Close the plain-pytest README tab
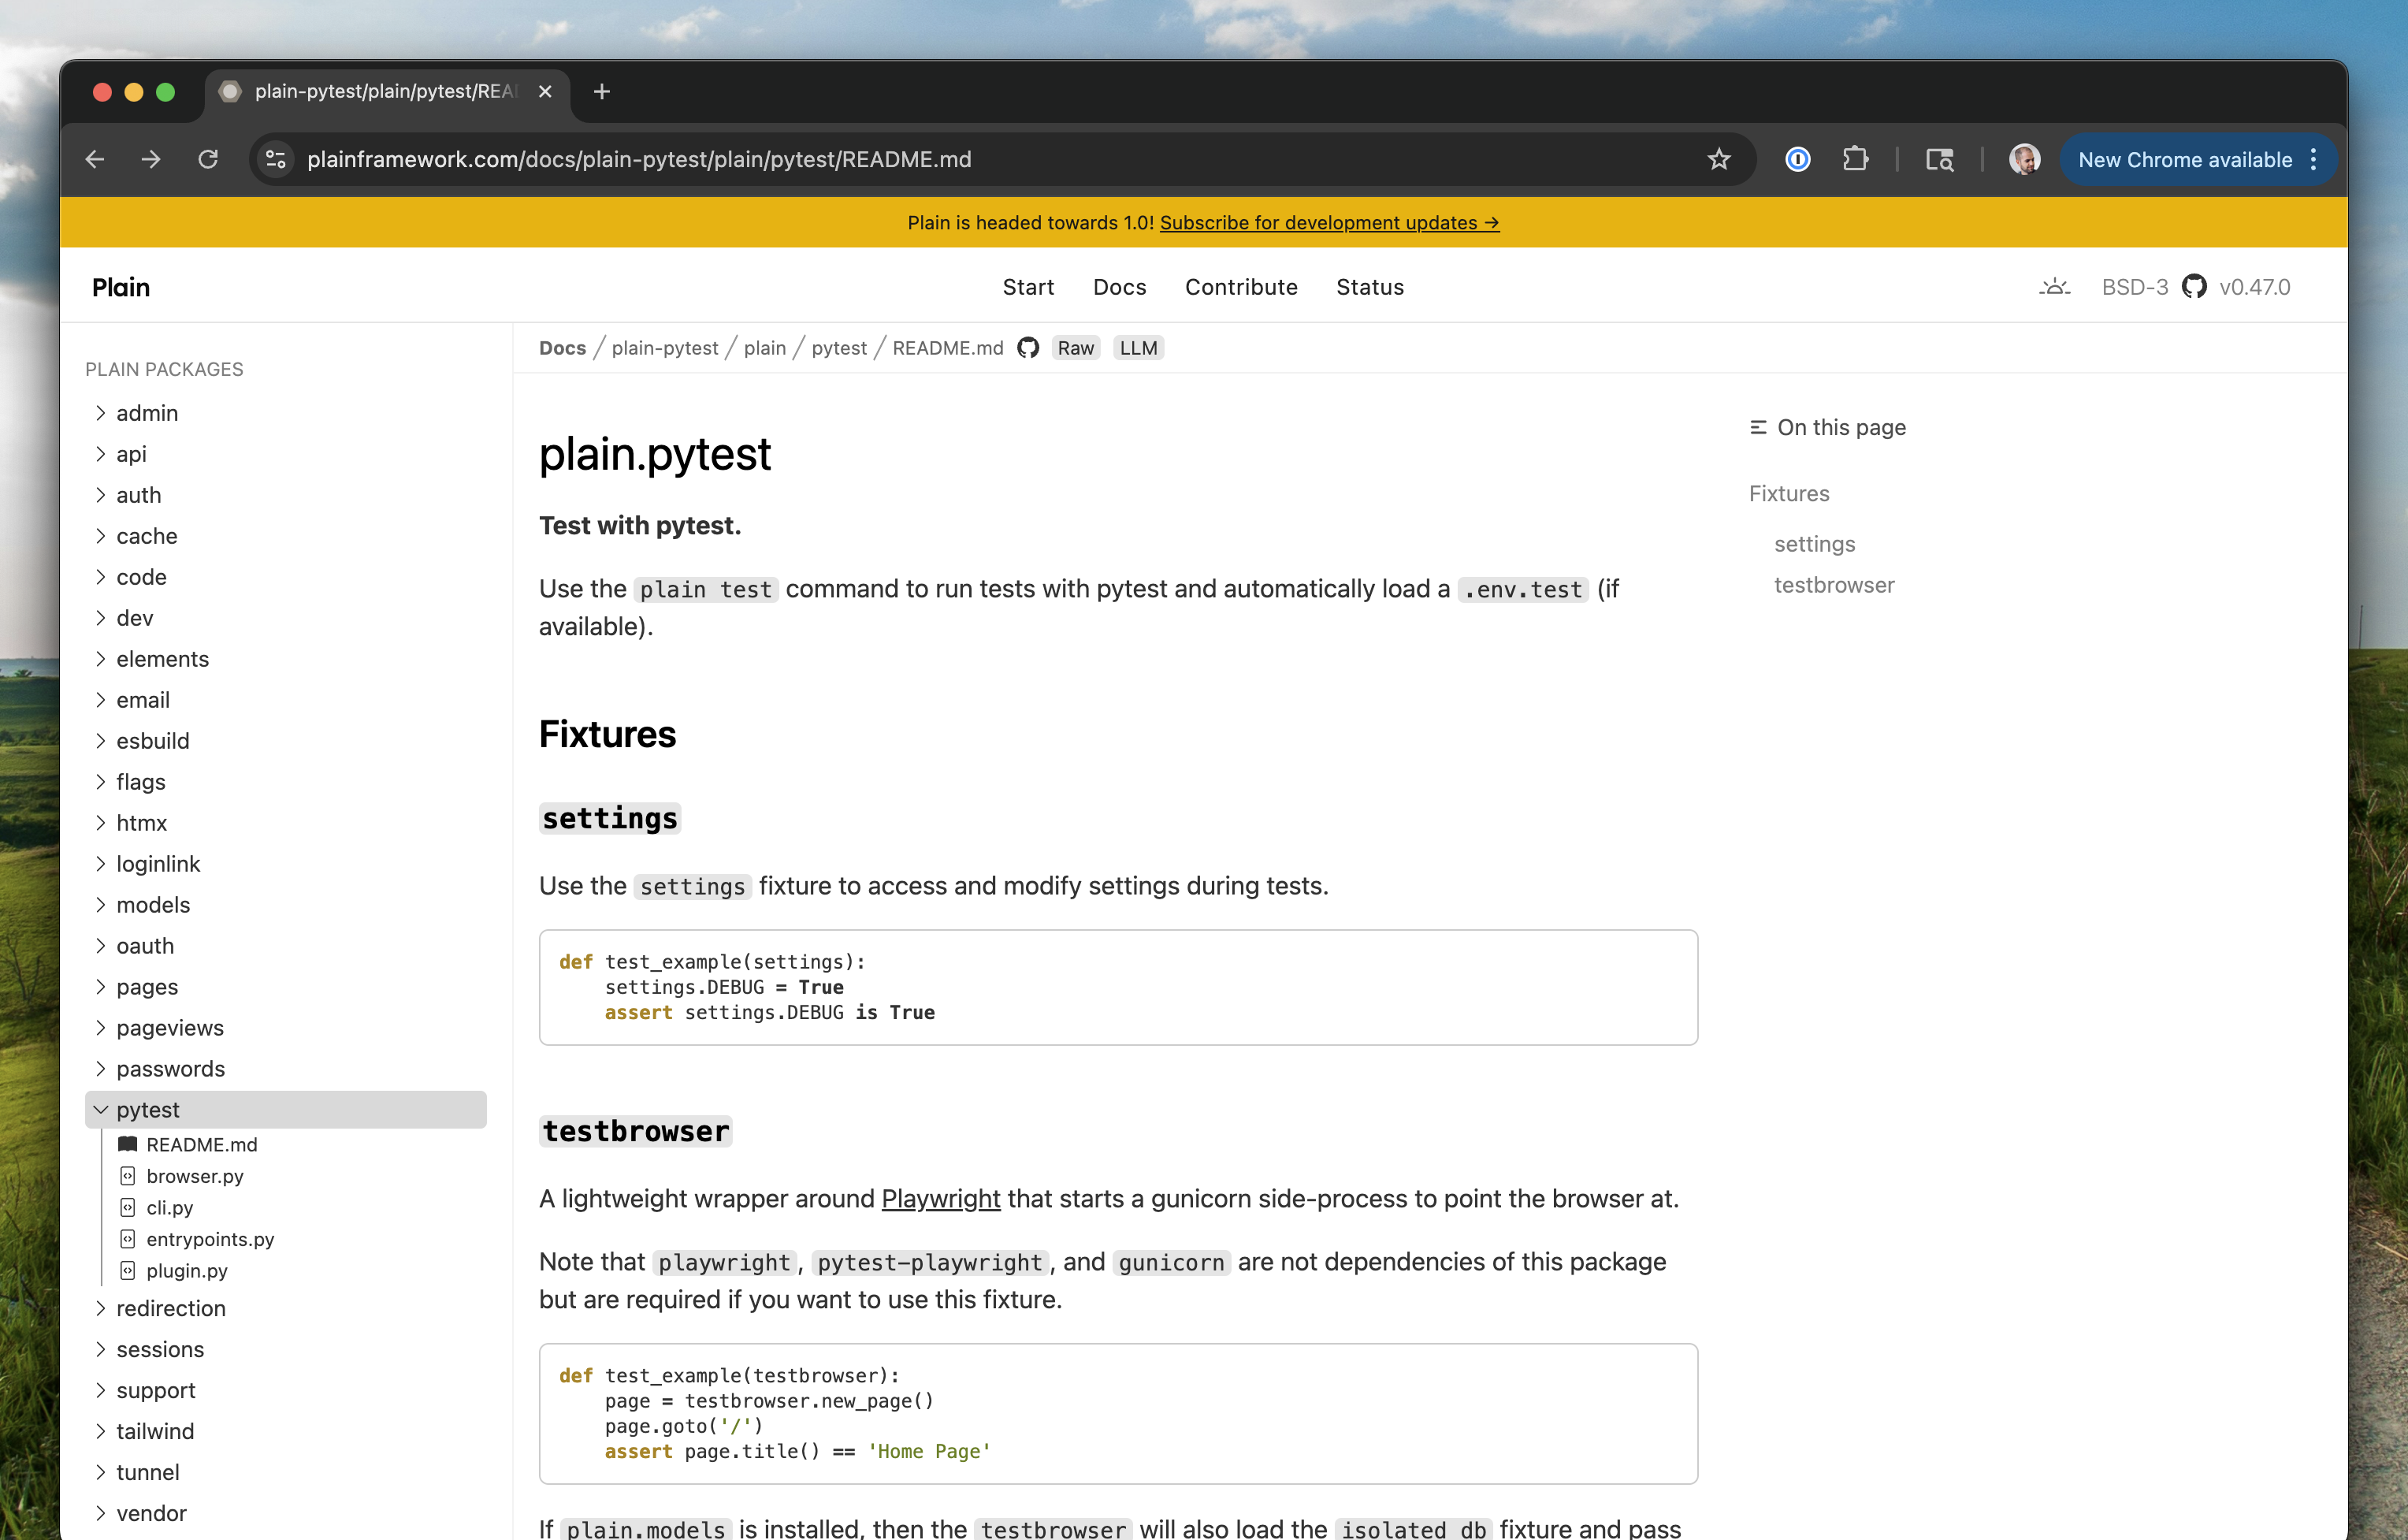The image size is (2408, 1540). point(545,92)
